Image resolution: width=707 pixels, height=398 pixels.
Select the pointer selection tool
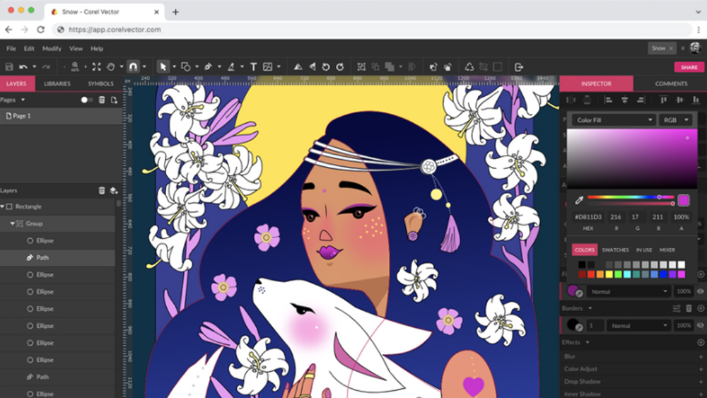tap(163, 66)
